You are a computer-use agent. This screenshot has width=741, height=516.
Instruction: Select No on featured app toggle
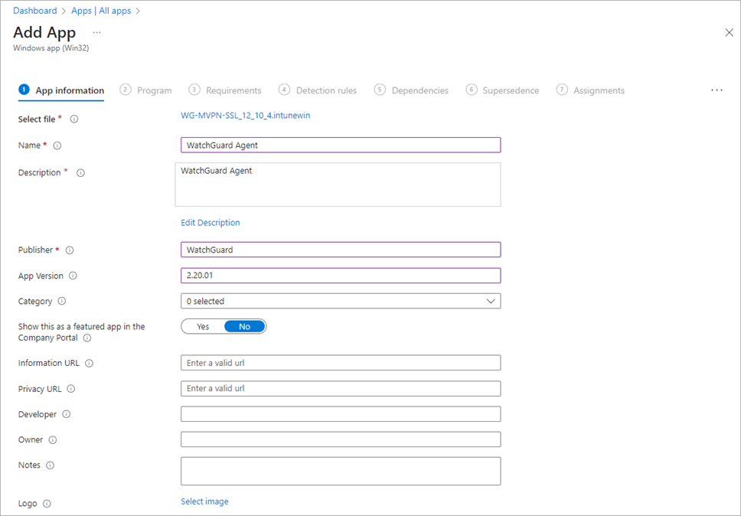click(244, 326)
